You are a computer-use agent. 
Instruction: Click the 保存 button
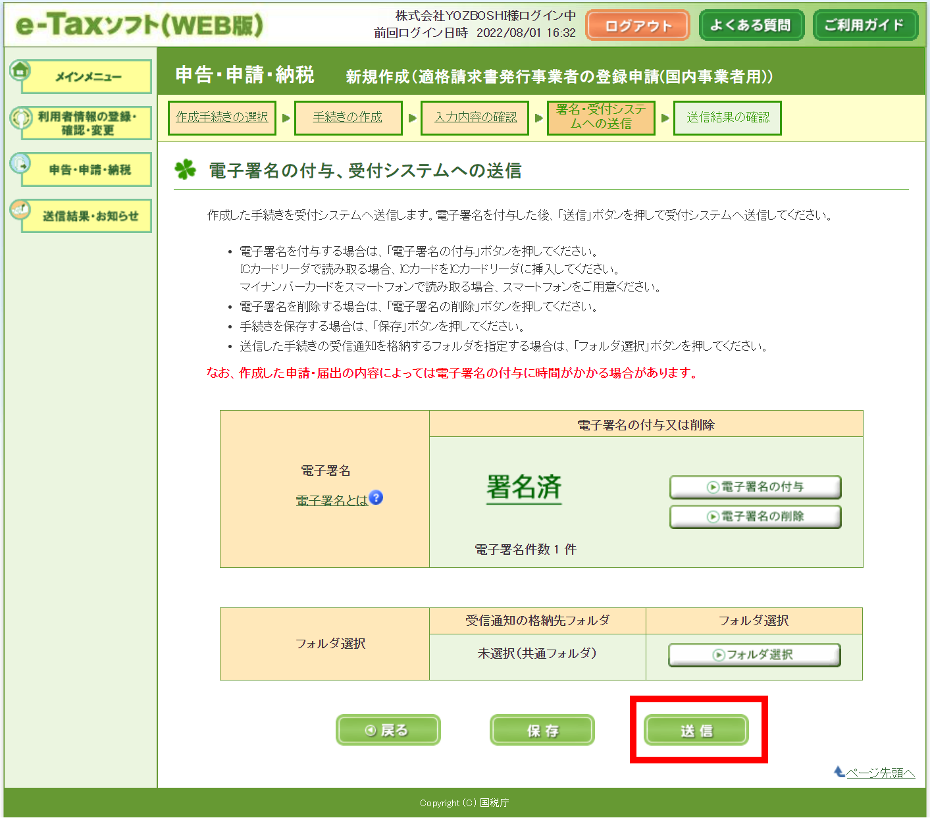542,730
